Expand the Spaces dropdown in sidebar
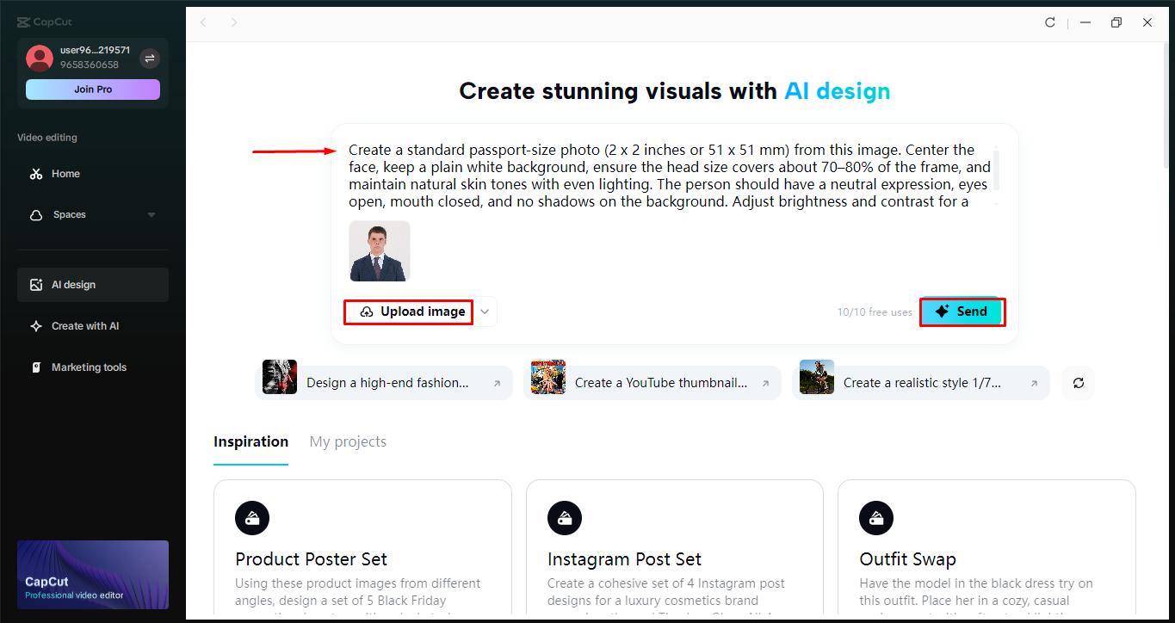 (x=152, y=215)
